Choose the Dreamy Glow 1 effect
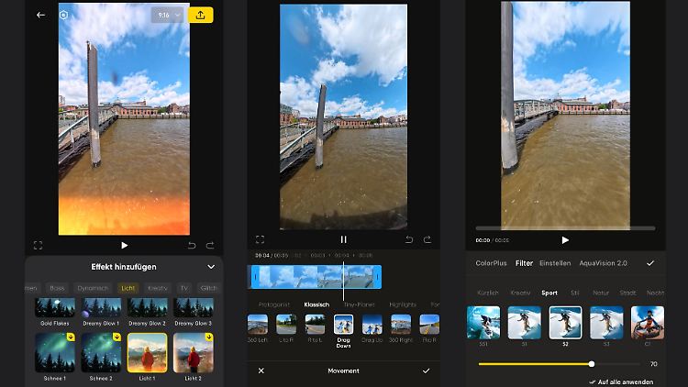The width and height of the screenshot is (688, 387). [101, 312]
